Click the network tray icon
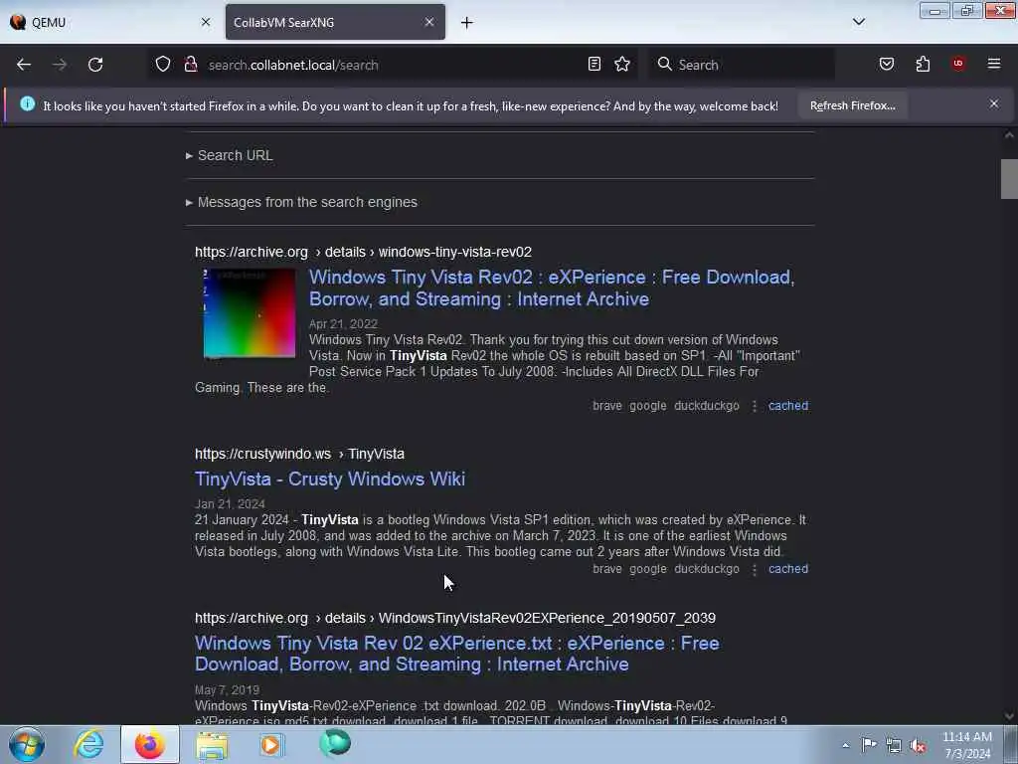Viewport: 1018px width, 764px height. pos(894,746)
